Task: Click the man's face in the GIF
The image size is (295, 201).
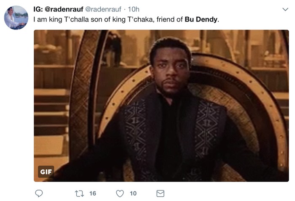Action: click(171, 70)
